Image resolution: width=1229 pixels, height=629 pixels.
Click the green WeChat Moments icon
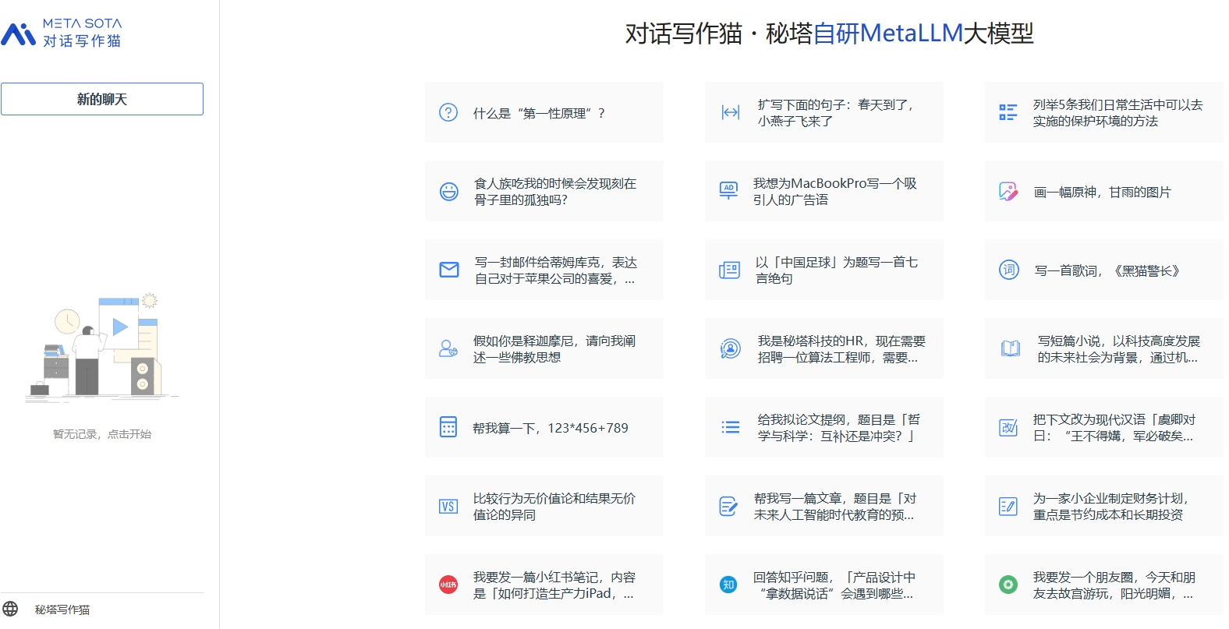pyautogui.click(x=1008, y=585)
